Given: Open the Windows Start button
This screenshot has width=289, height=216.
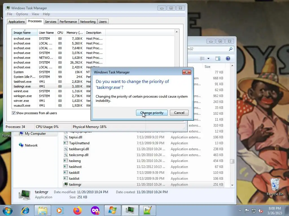Looking at the screenshot, I should tap(7, 210).
